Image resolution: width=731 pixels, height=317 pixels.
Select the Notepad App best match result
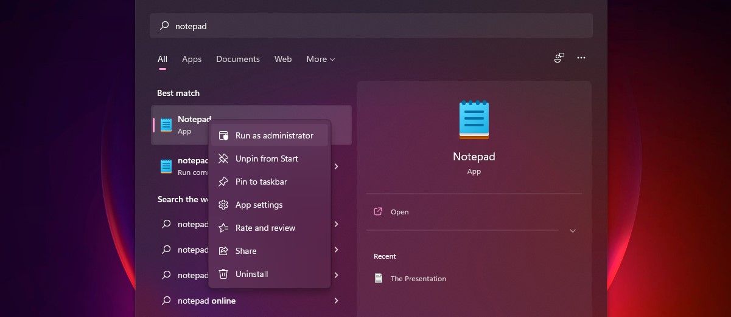[251, 125]
